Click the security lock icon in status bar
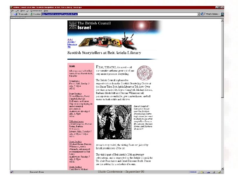 click(x=12, y=172)
